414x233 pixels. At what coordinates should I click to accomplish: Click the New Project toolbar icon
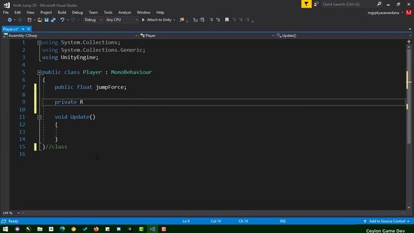pyautogui.click(x=29, y=20)
